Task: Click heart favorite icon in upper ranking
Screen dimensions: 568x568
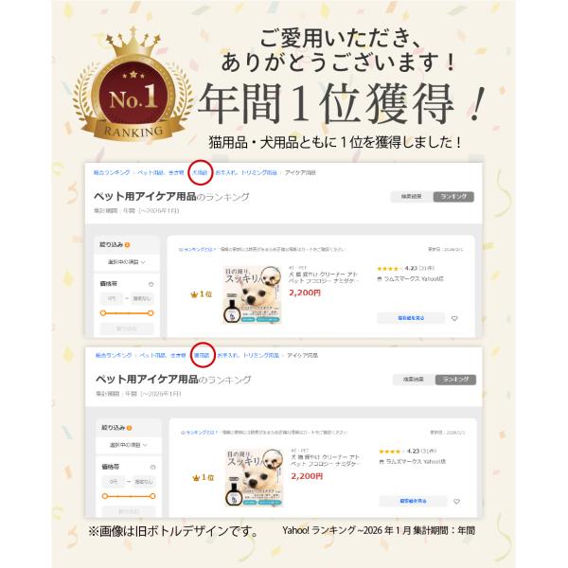Action: pos(454,318)
